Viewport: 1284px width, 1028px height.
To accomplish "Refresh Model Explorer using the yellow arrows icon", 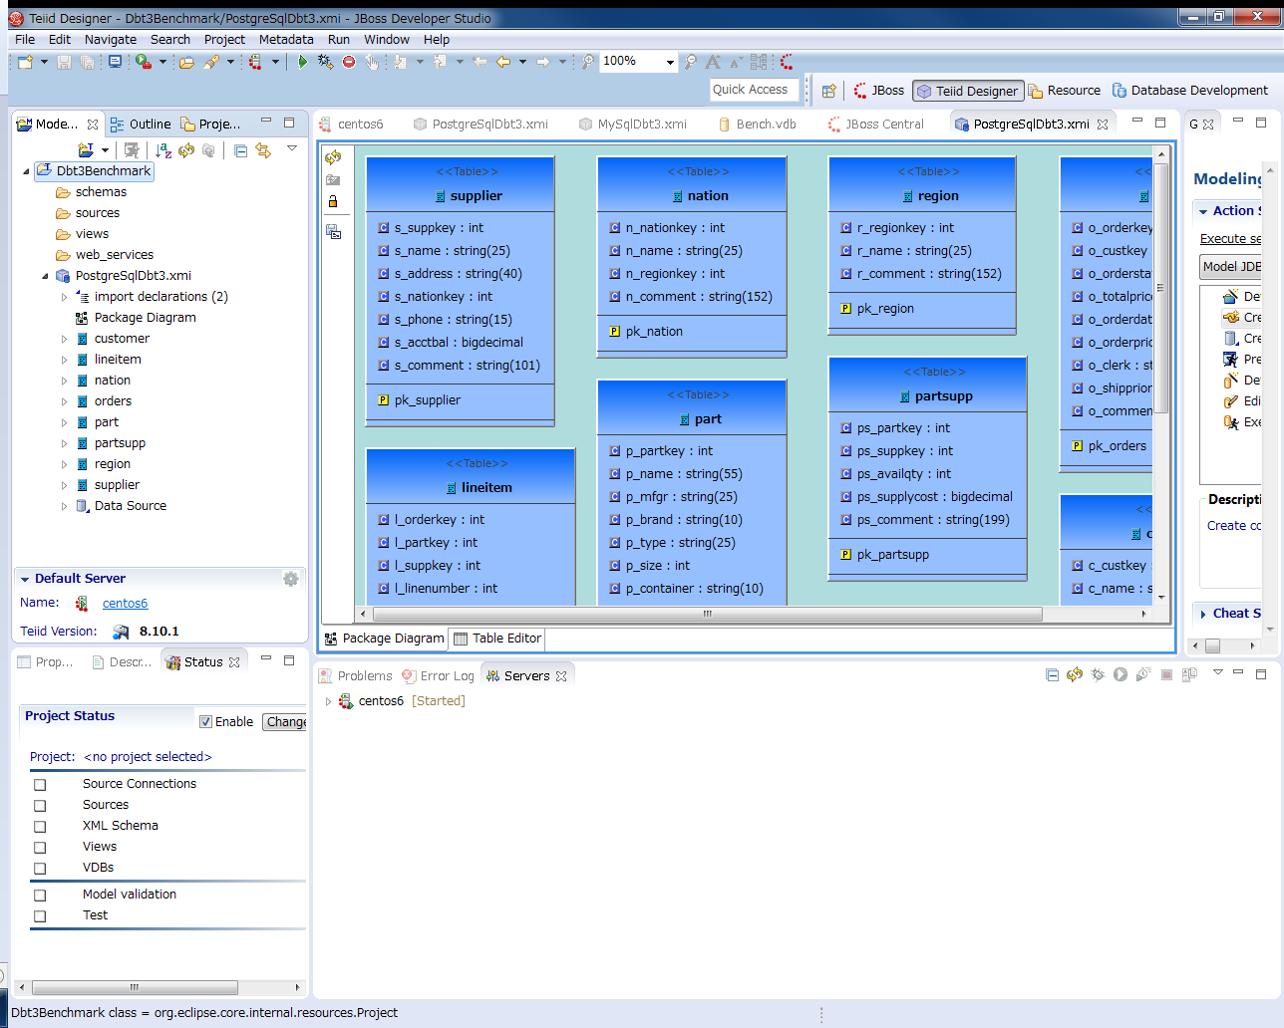I will coord(186,150).
